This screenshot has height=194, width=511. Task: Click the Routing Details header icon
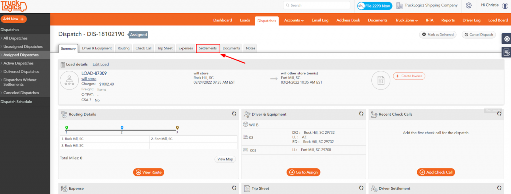click(64, 114)
